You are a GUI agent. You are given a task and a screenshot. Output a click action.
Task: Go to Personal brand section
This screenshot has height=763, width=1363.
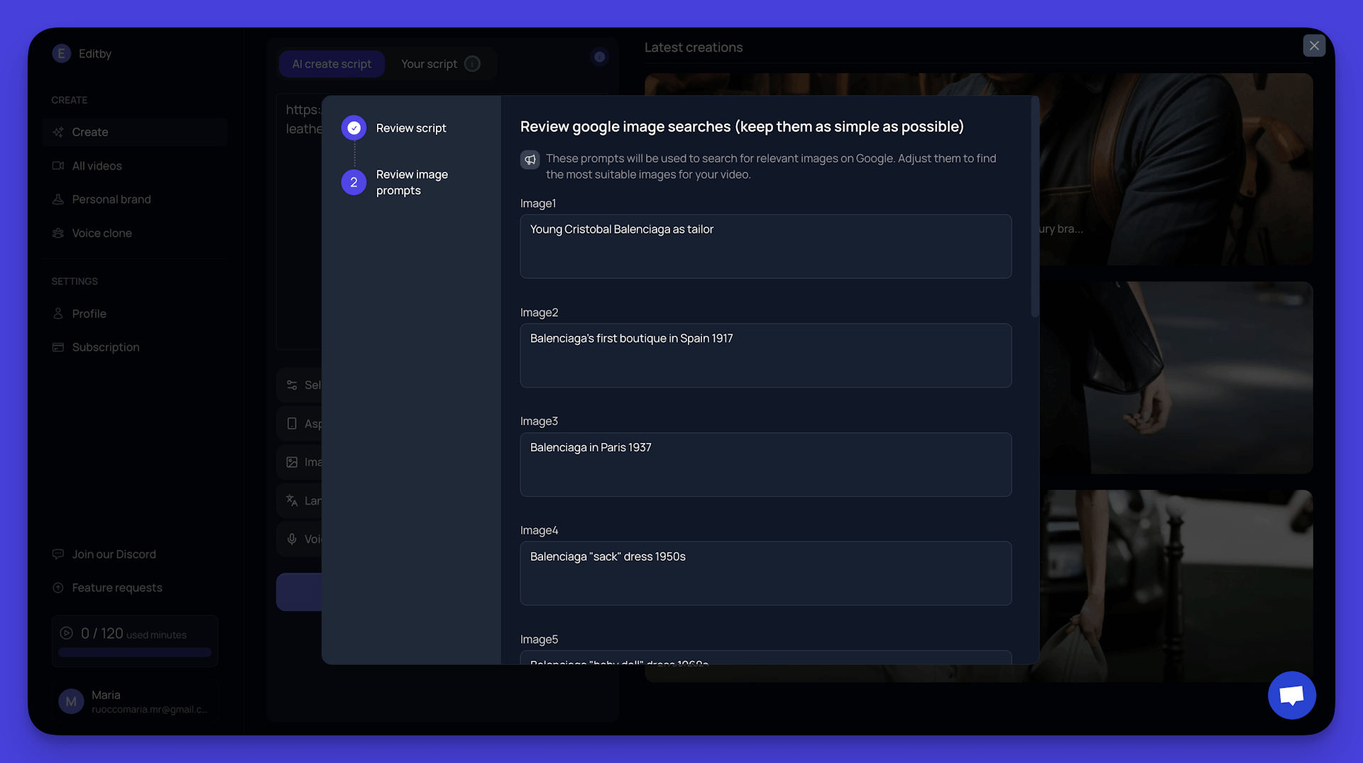(x=135, y=199)
